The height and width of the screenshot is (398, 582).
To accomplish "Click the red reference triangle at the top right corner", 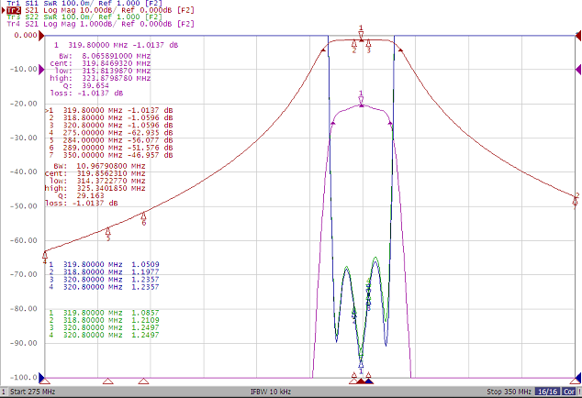I will pyautogui.click(x=578, y=35).
